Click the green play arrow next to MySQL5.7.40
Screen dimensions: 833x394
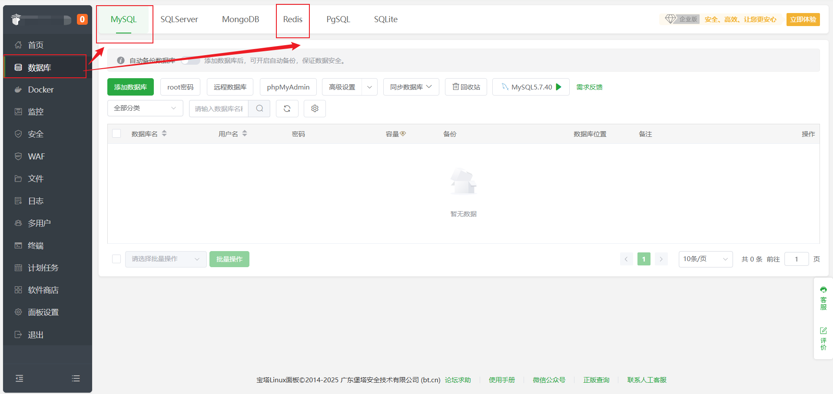click(559, 87)
